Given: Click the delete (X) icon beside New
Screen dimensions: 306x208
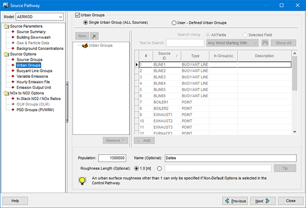Looking at the screenshot, I should [94, 36].
